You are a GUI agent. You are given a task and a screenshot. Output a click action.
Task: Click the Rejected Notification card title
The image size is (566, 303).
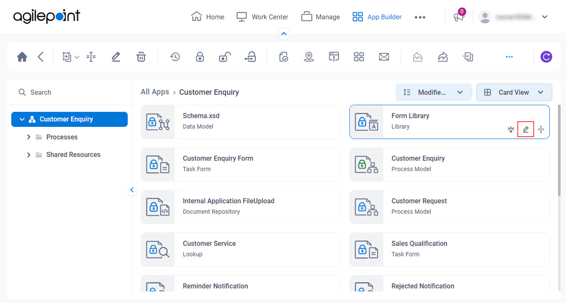423,286
